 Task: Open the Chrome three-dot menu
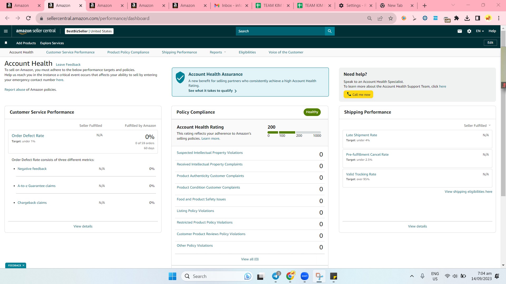499,18
